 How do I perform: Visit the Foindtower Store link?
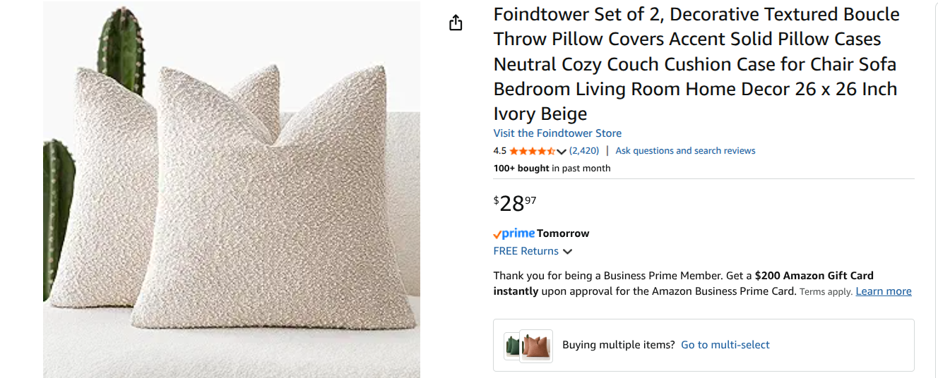click(x=557, y=133)
